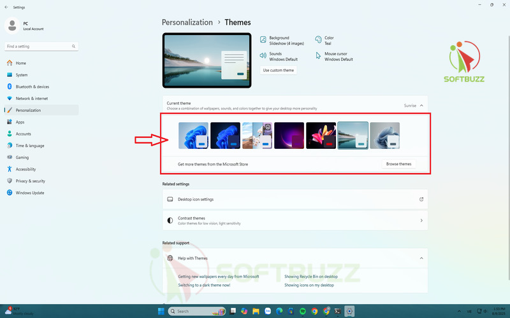Open Getting new wallpapers every day link
Viewport: 510px width, 318px height.
click(219, 277)
